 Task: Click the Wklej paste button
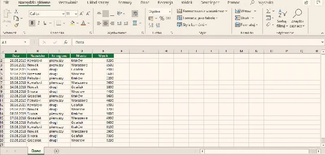[6, 18]
